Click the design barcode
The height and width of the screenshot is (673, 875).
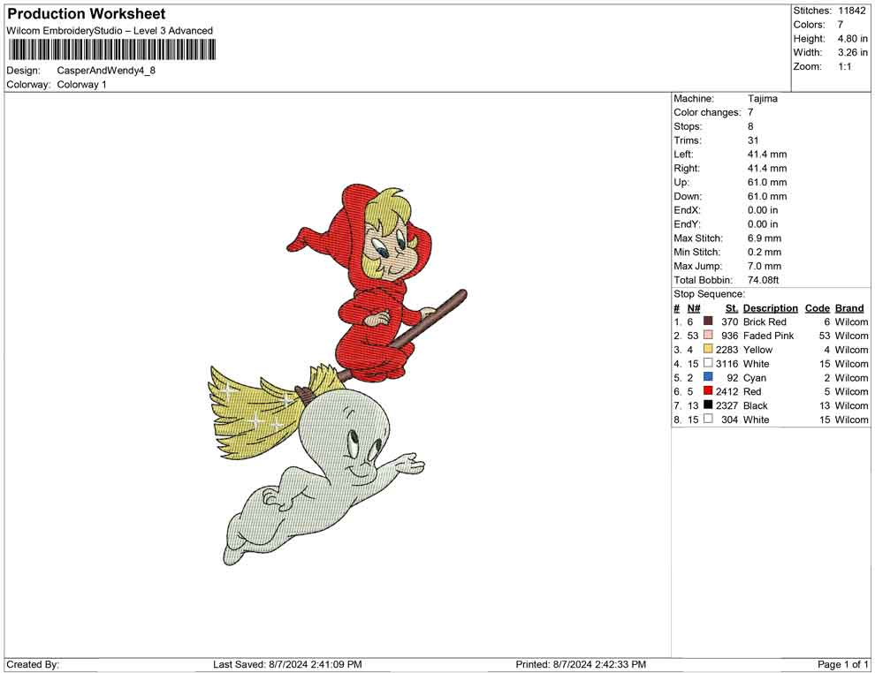pyautogui.click(x=111, y=50)
